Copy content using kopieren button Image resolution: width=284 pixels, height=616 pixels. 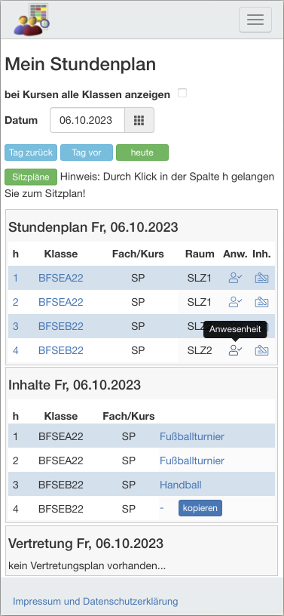pyautogui.click(x=200, y=508)
